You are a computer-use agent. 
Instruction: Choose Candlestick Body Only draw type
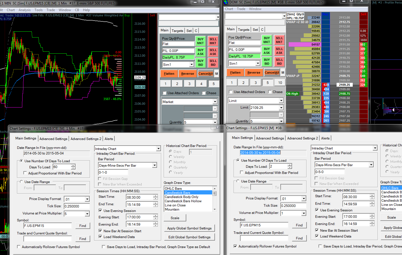pyautogui.click(x=182, y=197)
